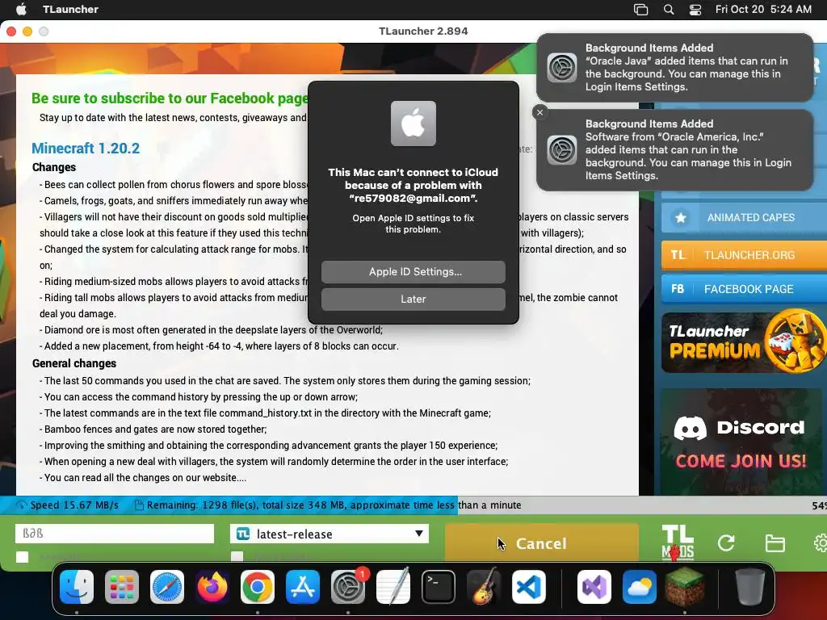The width and height of the screenshot is (827, 620).
Task: Open FACEBOOK PAGE link button
Action: coord(744,289)
